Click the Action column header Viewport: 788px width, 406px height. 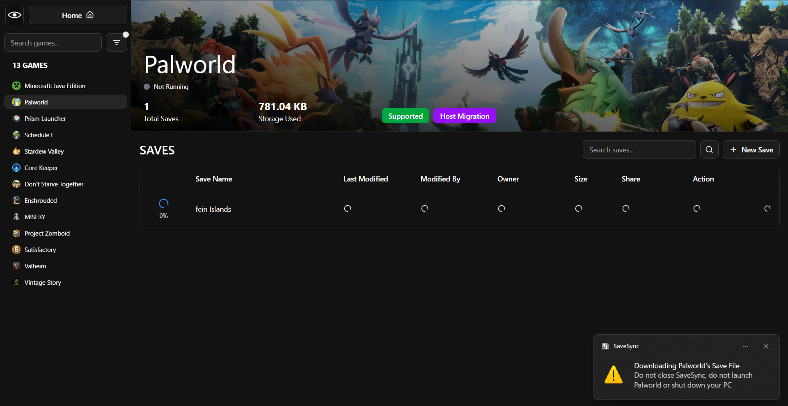[x=703, y=179]
